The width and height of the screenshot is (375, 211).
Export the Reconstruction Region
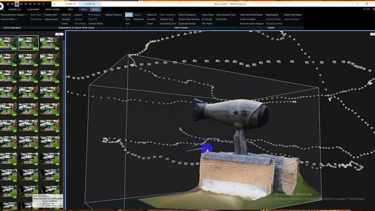251,23
